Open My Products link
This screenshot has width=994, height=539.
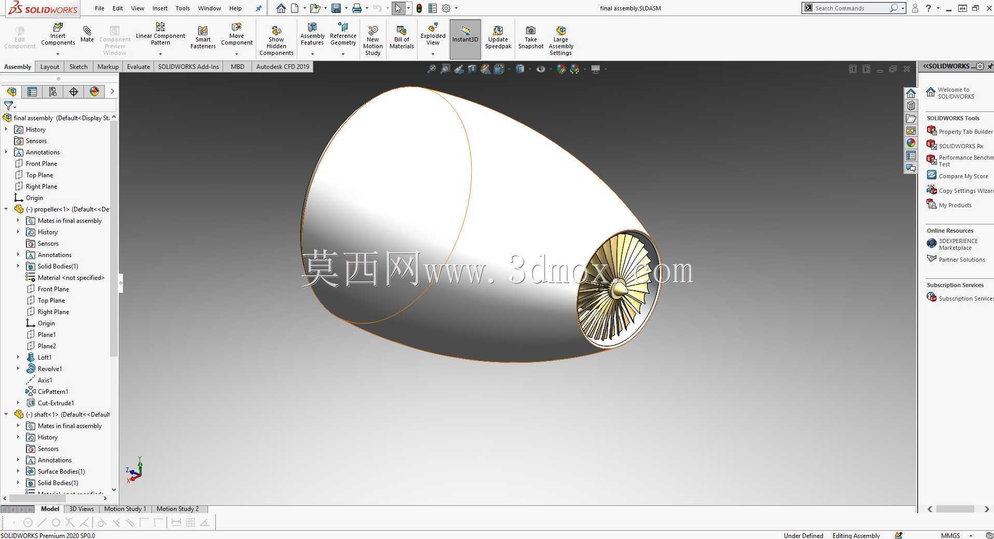point(949,205)
